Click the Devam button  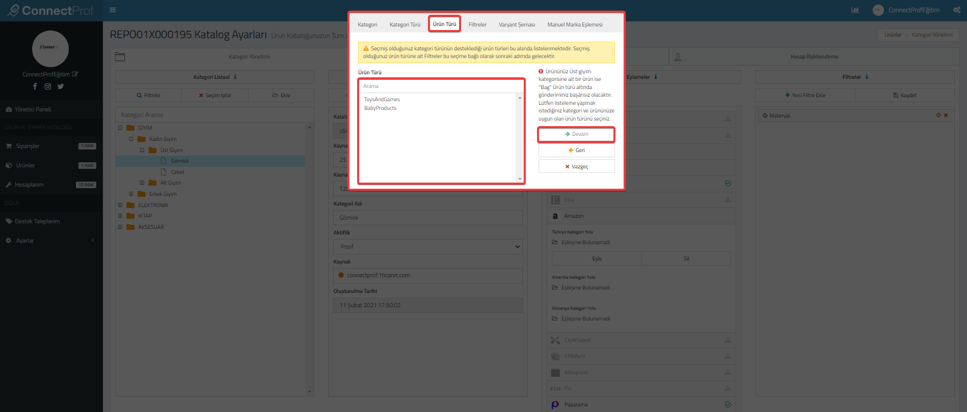click(x=576, y=134)
